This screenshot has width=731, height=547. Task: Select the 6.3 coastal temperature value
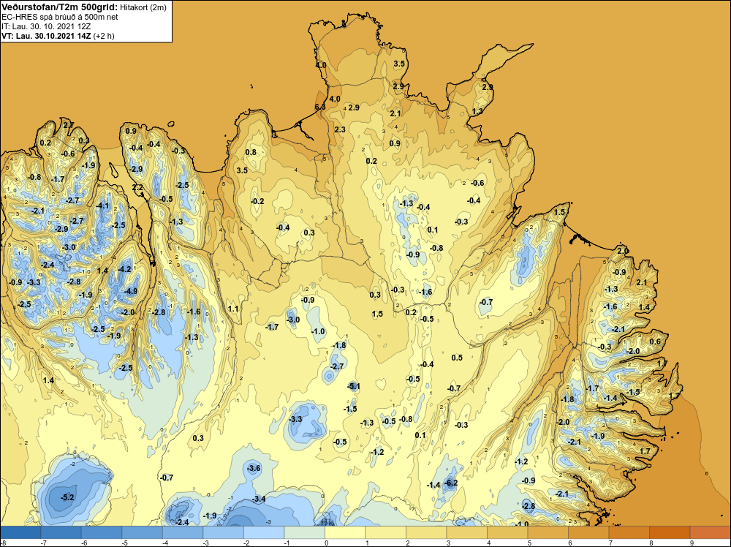click(x=320, y=107)
